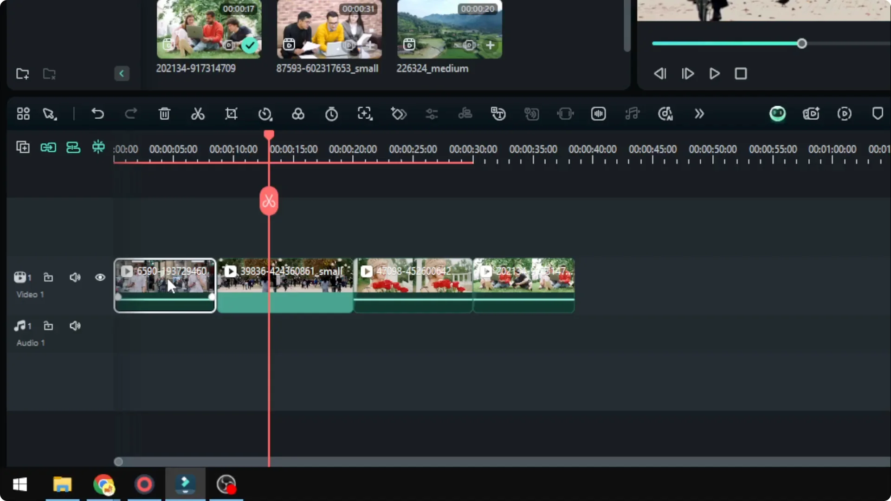
Task: Split the clip using the scissors tool
Action: pos(198,114)
